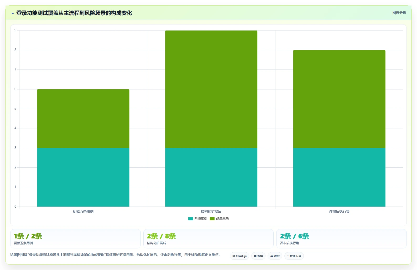Click the 初始五条用例 caption in the first card

pyautogui.click(x=23, y=243)
